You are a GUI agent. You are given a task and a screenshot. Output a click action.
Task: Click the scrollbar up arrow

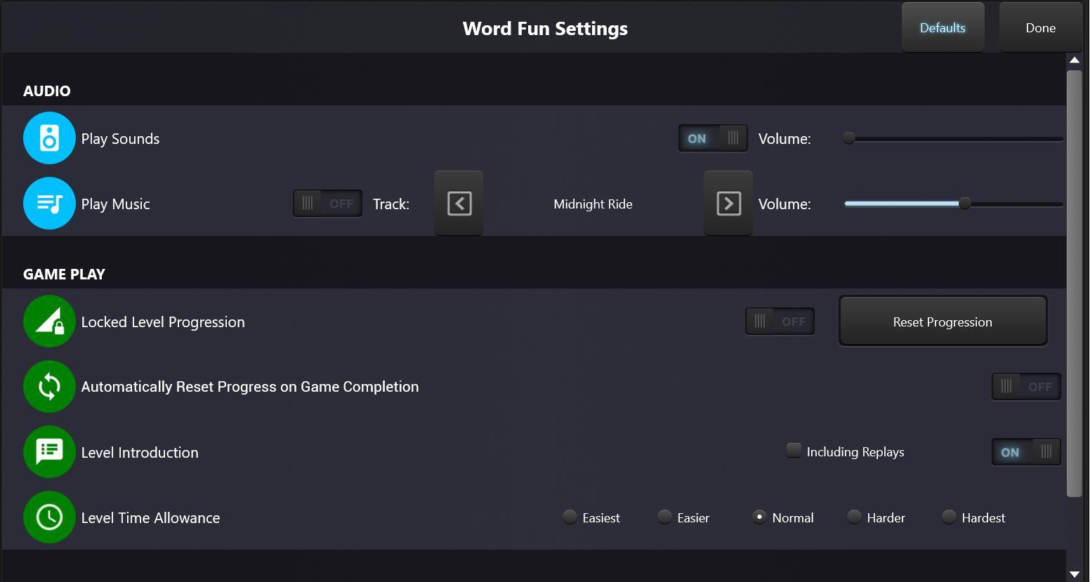[x=1075, y=60]
